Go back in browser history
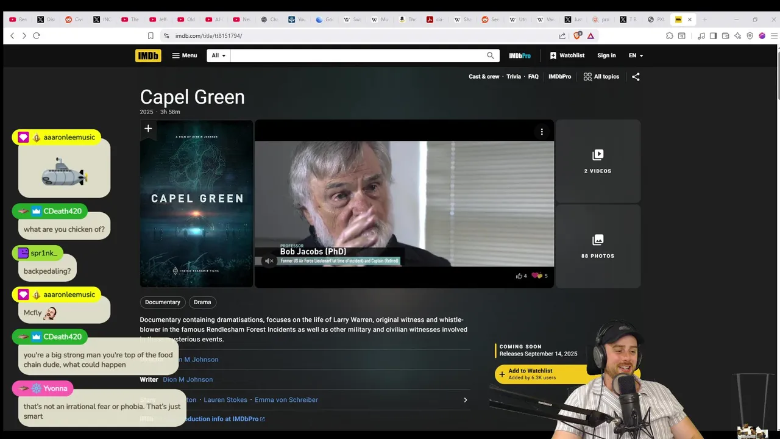780x439 pixels. tap(12, 36)
